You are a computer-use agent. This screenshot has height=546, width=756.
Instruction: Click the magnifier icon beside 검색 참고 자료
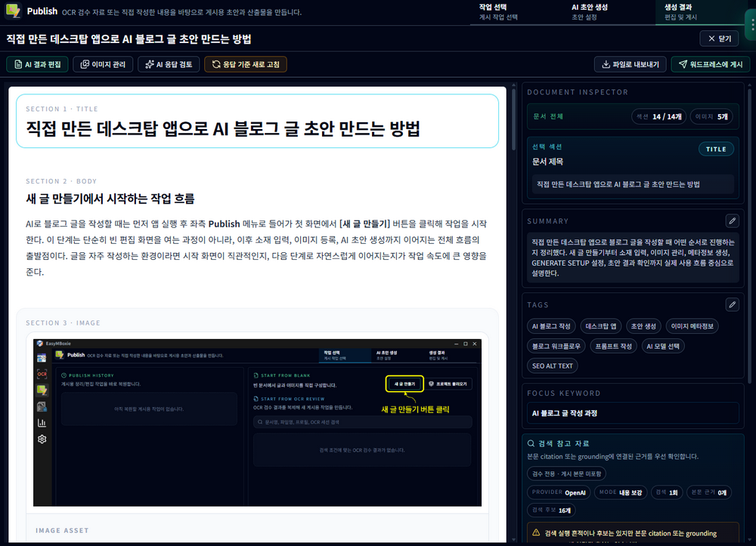click(x=531, y=443)
